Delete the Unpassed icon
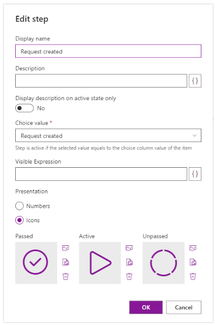The height and width of the screenshot is (325, 215). tap(193, 276)
